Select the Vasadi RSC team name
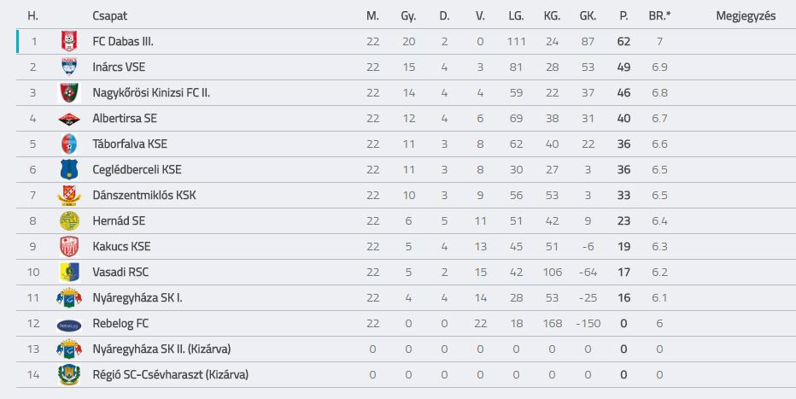This screenshot has height=399, width=796. (x=120, y=272)
